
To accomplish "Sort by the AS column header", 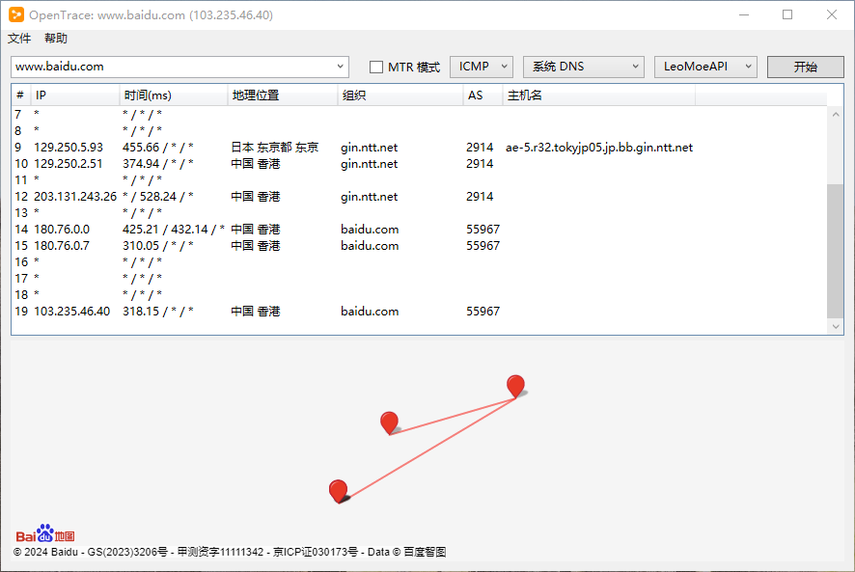I will pos(483,95).
